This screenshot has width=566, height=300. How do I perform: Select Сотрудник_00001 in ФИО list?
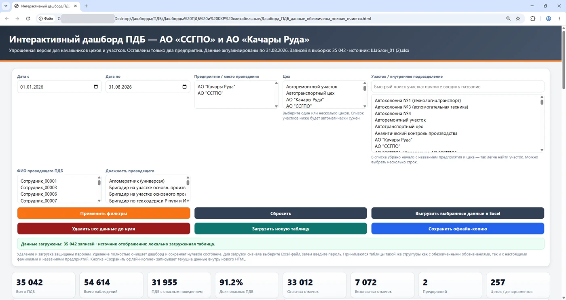click(57, 181)
